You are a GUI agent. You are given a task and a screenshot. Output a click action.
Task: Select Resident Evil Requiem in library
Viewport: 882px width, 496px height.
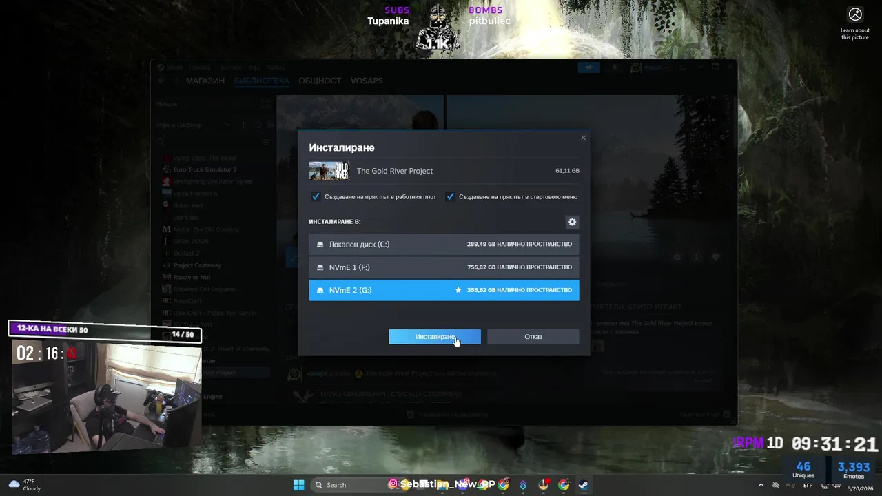pyautogui.click(x=204, y=289)
